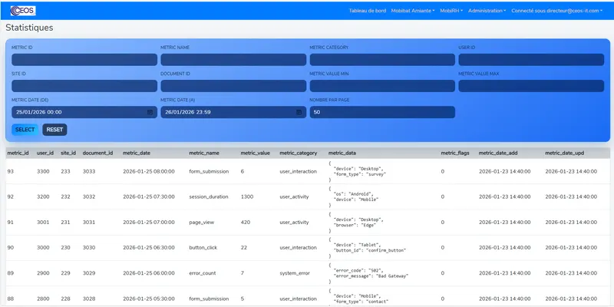Open calendar picker in Metric Date (De) field
The image size is (614, 307).
click(x=150, y=112)
